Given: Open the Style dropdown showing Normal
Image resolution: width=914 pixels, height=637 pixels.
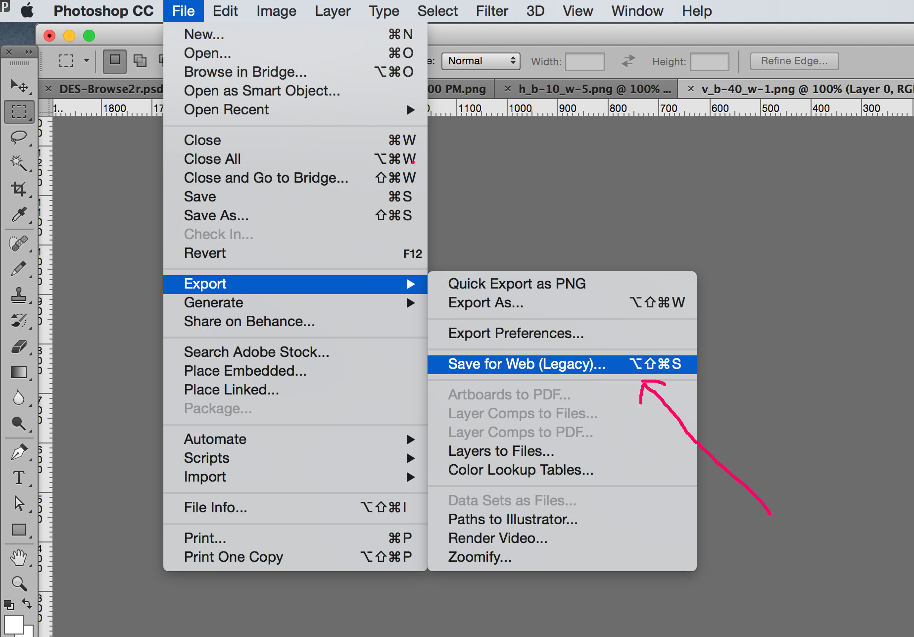Looking at the screenshot, I should pyautogui.click(x=480, y=61).
